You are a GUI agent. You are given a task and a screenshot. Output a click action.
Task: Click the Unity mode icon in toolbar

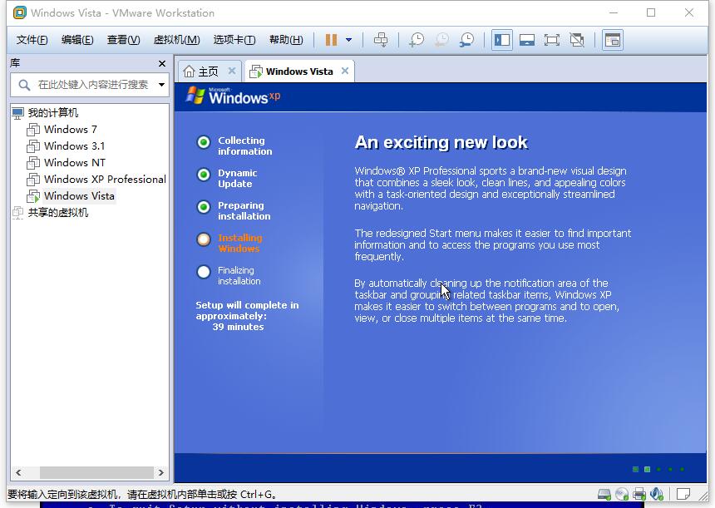tap(577, 40)
